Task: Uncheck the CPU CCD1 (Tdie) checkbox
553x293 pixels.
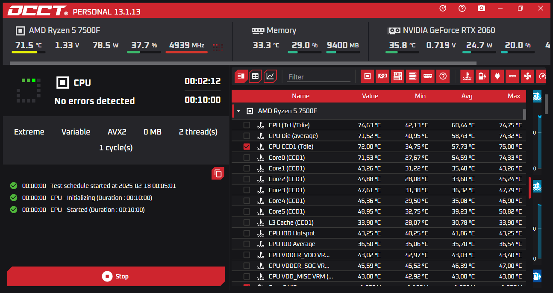Action: [247, 146]
